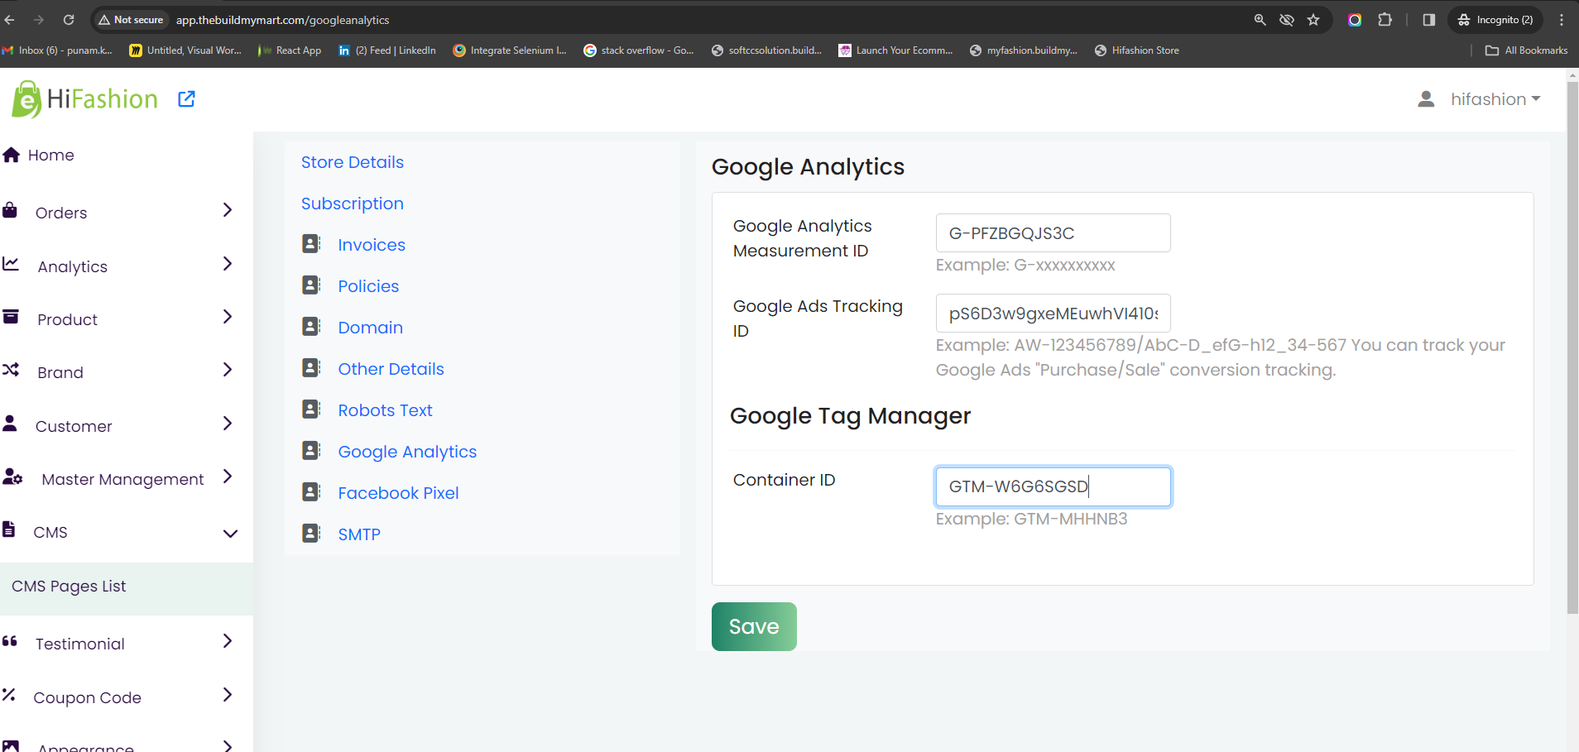Open the Analytics menu item
Screen dimensions: 1579x752
(x=73, y=266)
